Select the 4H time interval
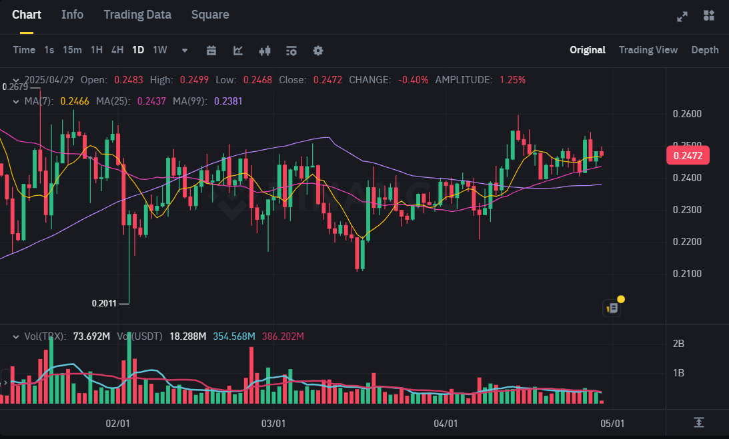Image resolution: width=729 pixels, height=439 pixels. tap(117, 50)
